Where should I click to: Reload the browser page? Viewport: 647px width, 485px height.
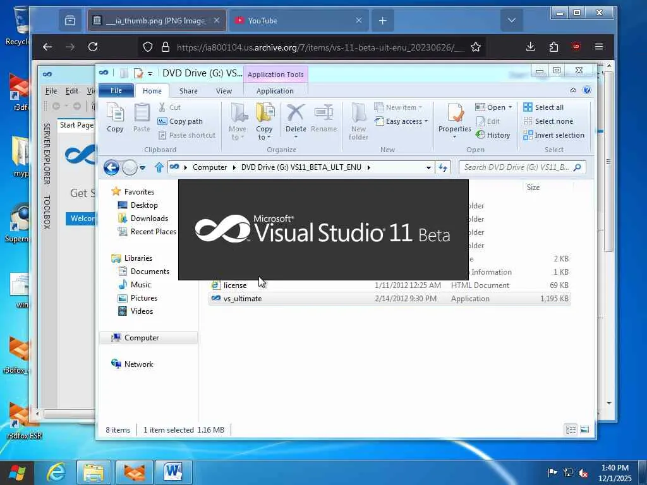[93, 47]
